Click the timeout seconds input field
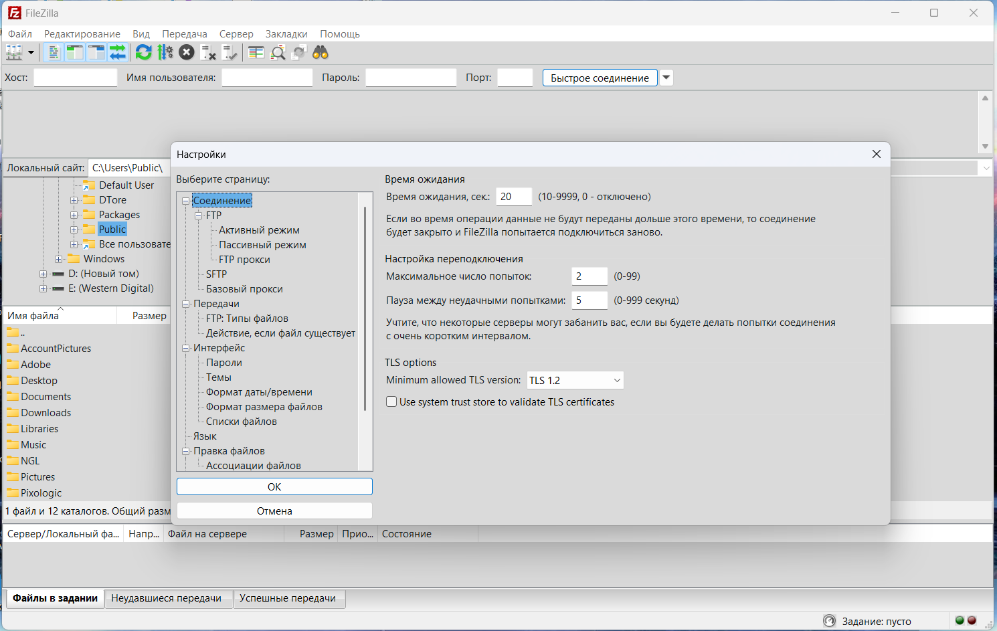The image size is (997, 631). coord(513,197)
